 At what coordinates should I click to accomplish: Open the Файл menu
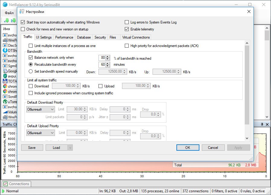coord(9,13)
